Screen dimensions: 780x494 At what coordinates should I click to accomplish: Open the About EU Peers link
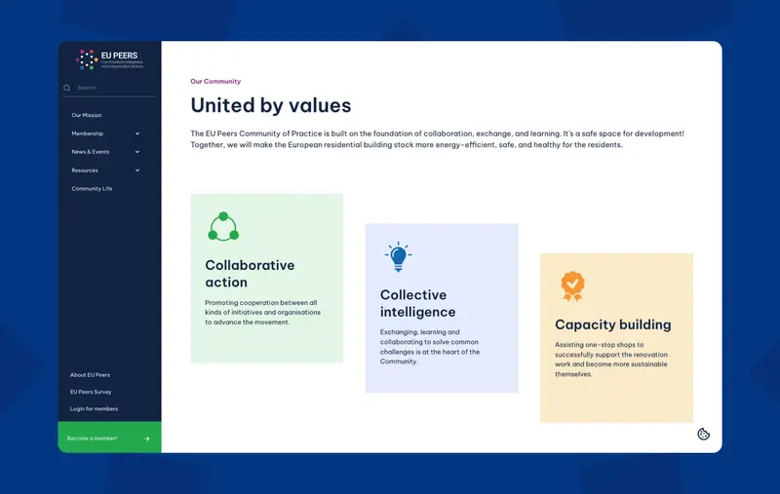90,375
